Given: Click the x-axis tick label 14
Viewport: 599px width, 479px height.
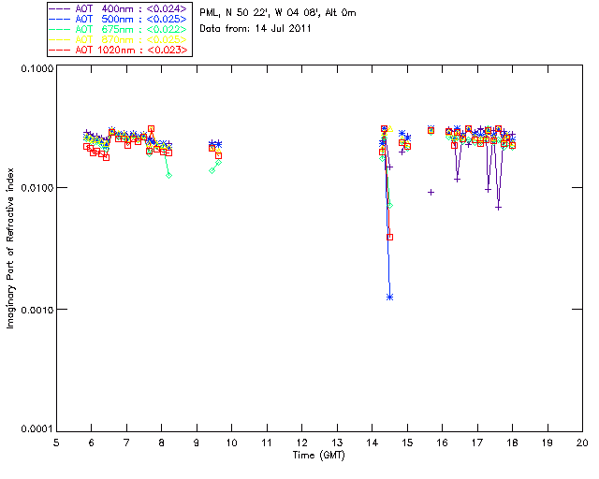Looking at the screenshot, I should [373, 443].
